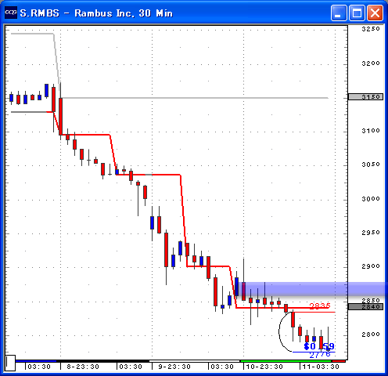Click the blue session bar segment
The height and width of the screenshot is (376, 388).
pyautogui.click(x=36, y=361)
